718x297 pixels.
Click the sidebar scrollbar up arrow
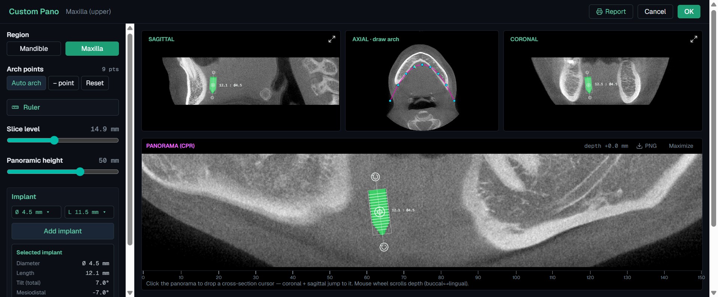tap(130, 28)
